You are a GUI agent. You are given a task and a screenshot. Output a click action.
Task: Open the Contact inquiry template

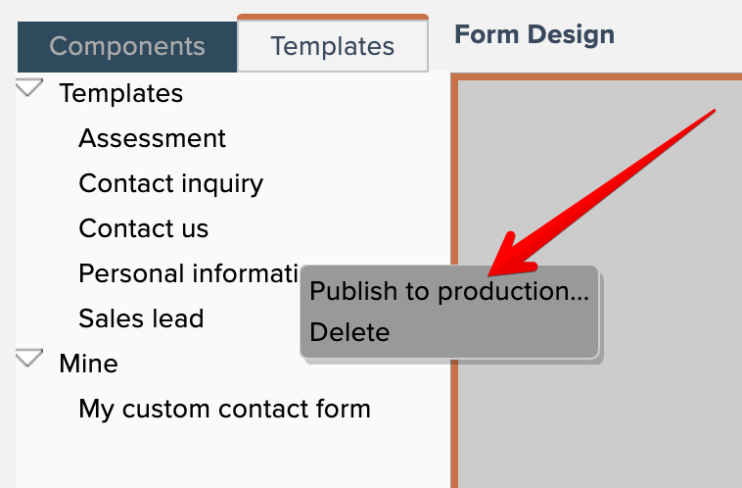coord(170,183)
